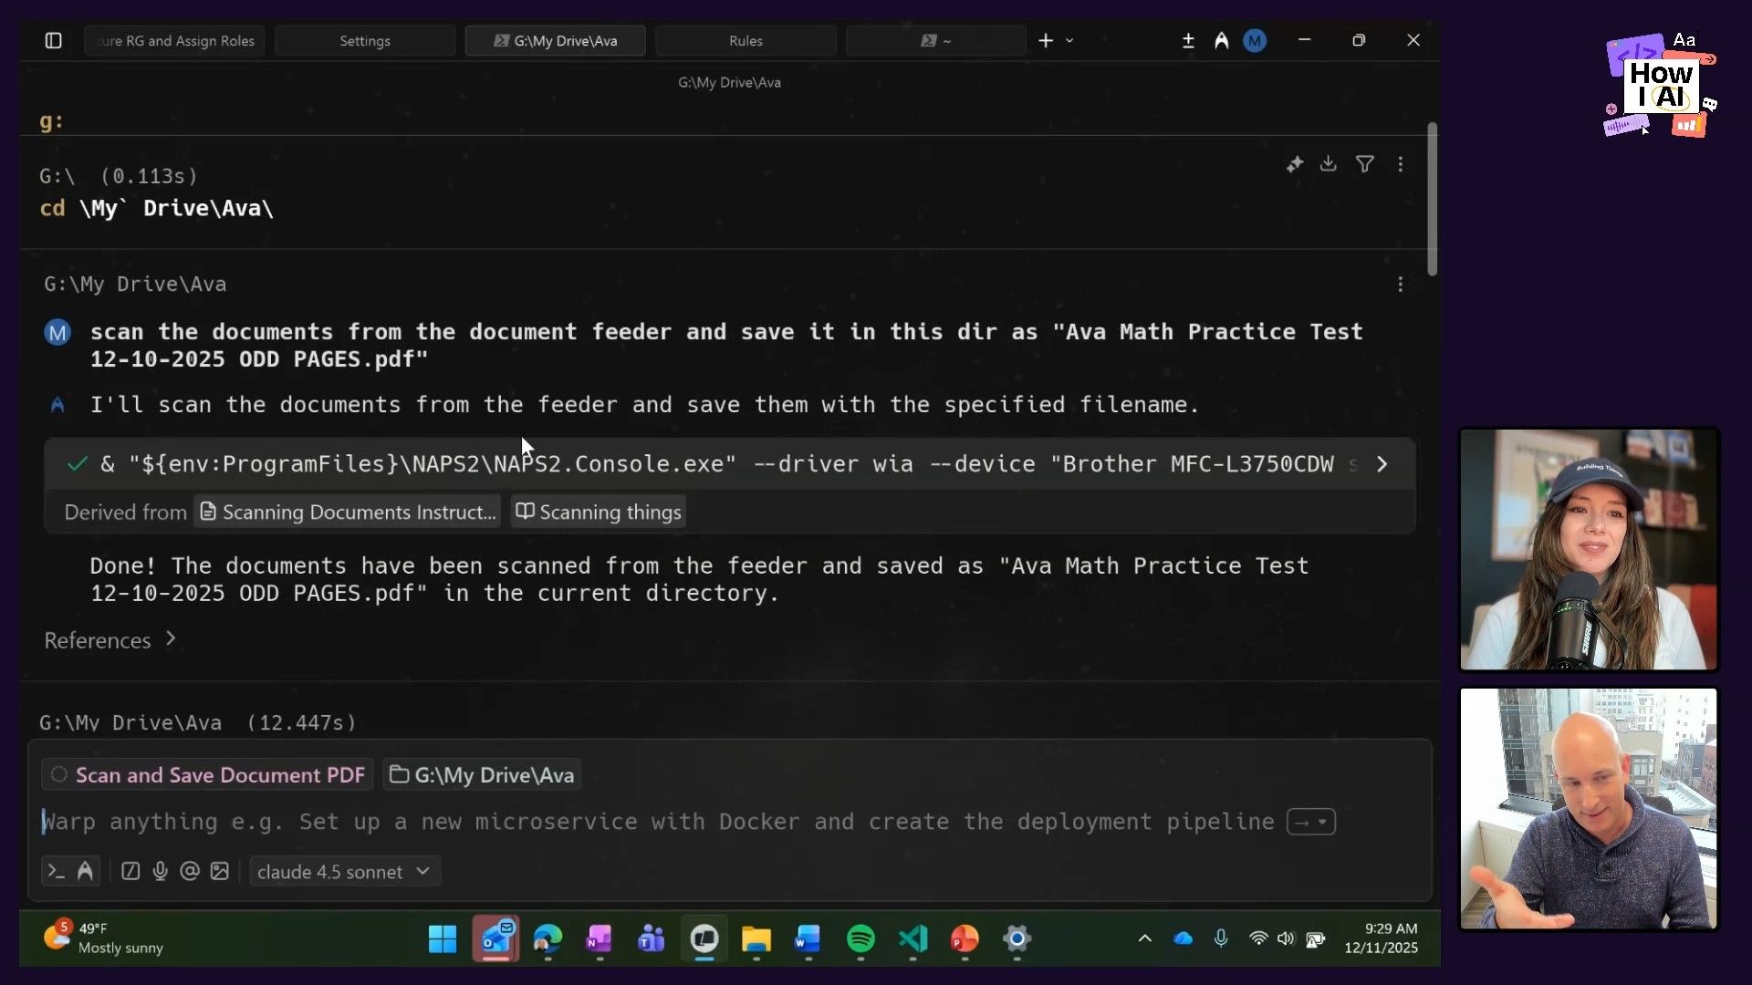Open the taskbar clock showing 9:29 AM

click(x=1381, y=938)
